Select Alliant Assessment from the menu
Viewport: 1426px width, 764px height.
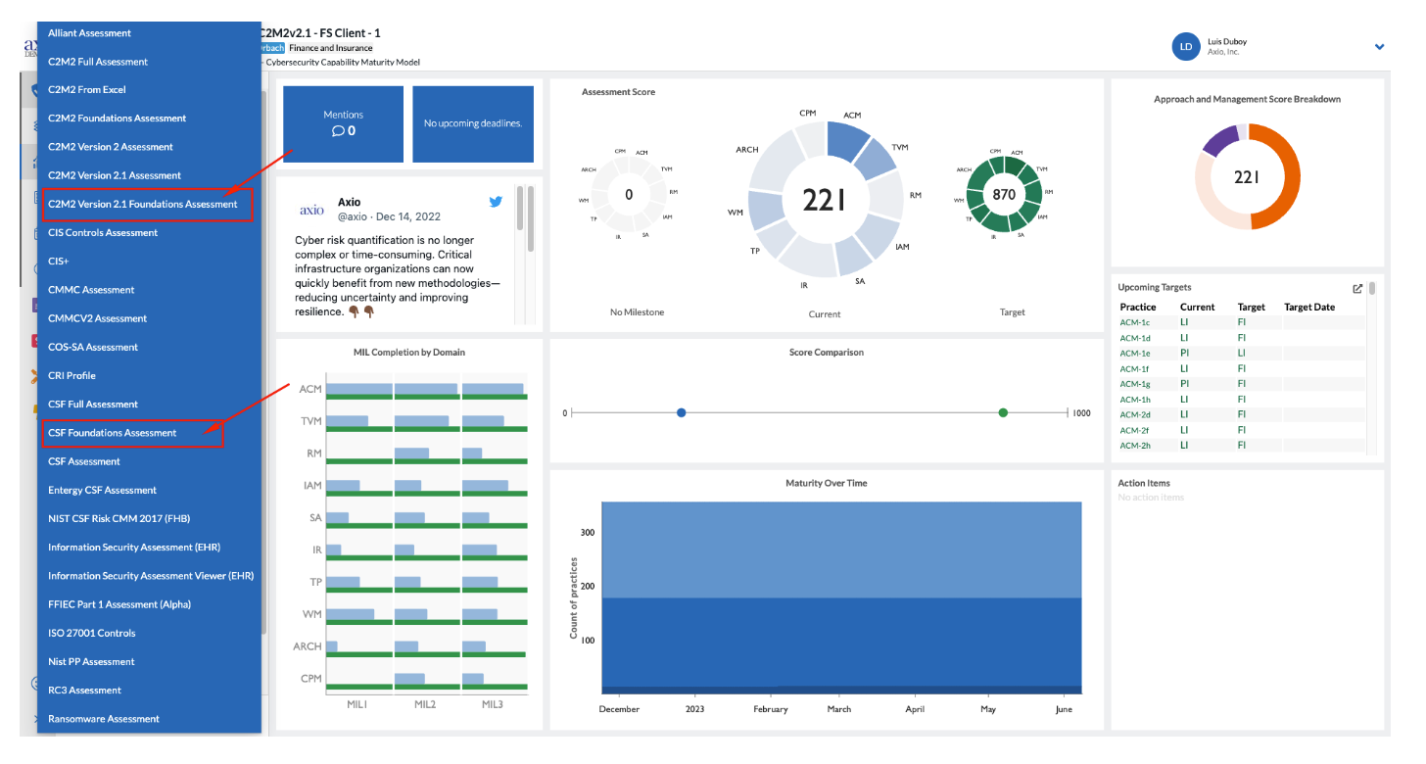point(89,33)
